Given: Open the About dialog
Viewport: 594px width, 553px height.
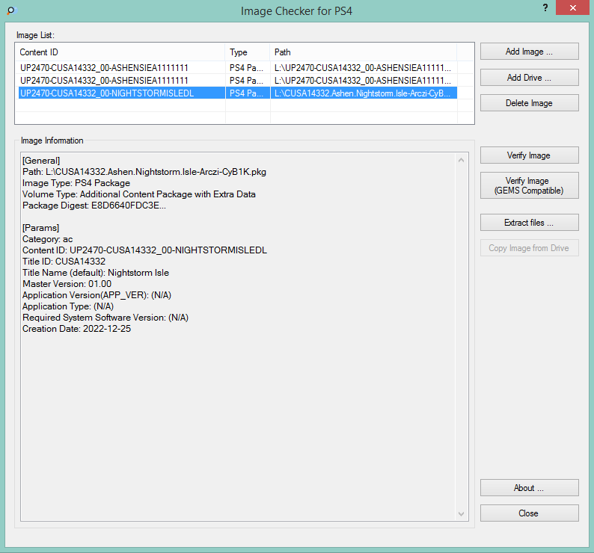Looking at the screenshot, I should click(529, 488).
